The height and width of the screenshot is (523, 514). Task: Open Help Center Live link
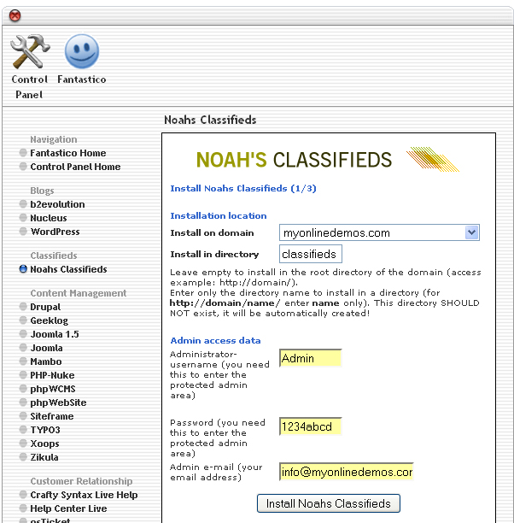(68, 508)
